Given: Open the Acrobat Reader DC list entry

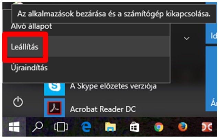Looking at the screenshot, I should pos(103,109).
